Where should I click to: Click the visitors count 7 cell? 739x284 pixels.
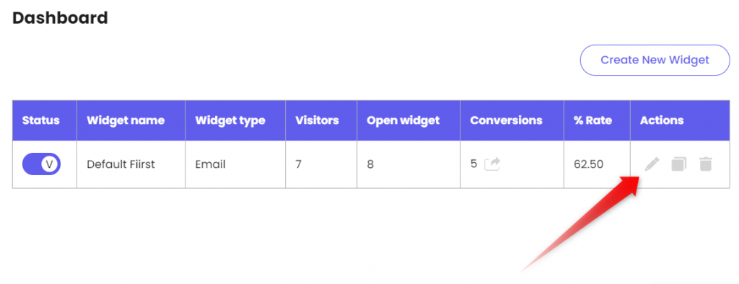click(x=298, y=164)
